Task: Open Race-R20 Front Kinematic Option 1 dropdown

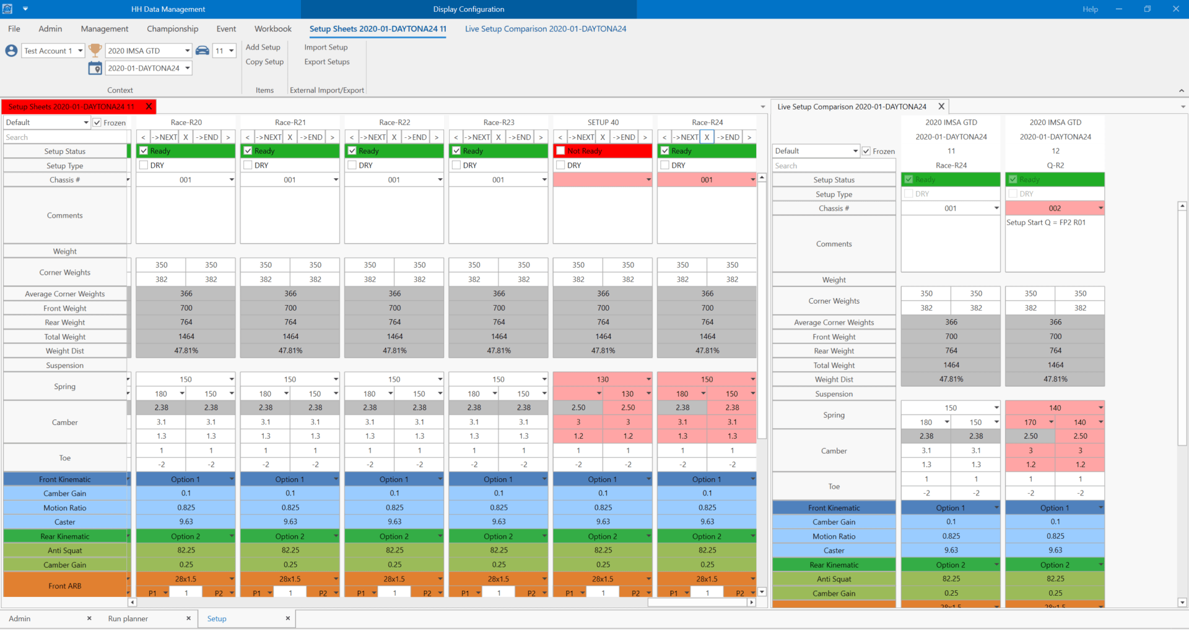Action: tap(232, 479)
